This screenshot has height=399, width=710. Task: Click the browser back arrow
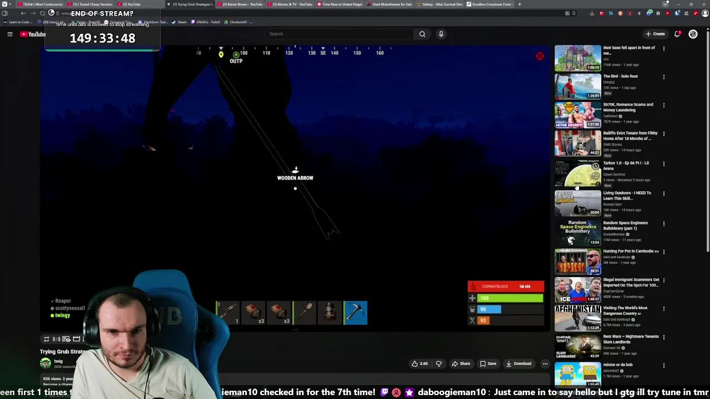[x=23, y=13]
